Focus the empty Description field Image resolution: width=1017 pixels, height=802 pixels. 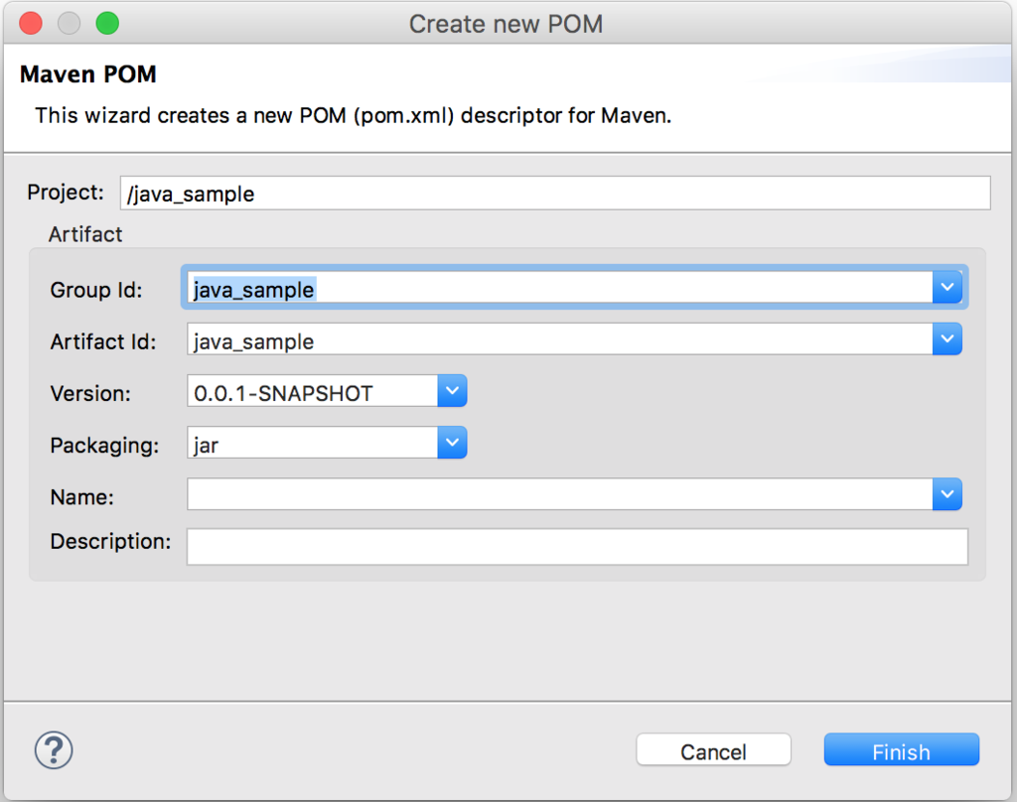(577, 547)
